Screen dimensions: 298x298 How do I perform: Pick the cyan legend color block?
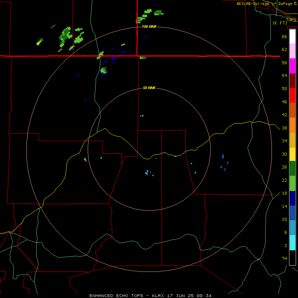pos(292,243)
